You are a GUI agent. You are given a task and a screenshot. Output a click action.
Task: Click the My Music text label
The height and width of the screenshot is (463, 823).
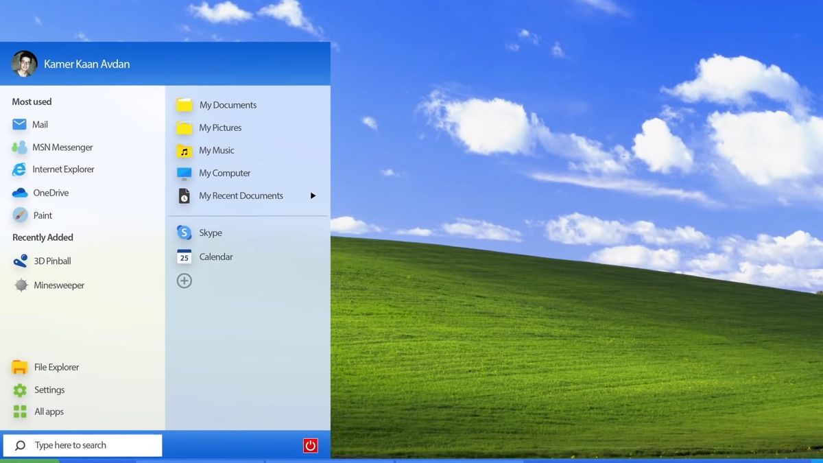click(217, 150)
